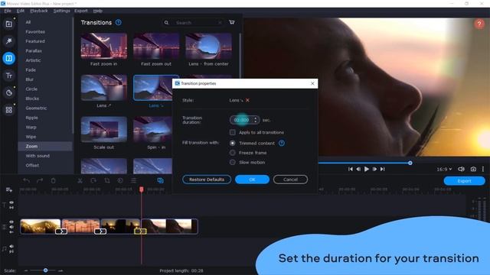This screenshot has height=275, width=490.
Task: Open the transition wizard toolbar icon
Action: pyautogui.click(x=160, y=180)
